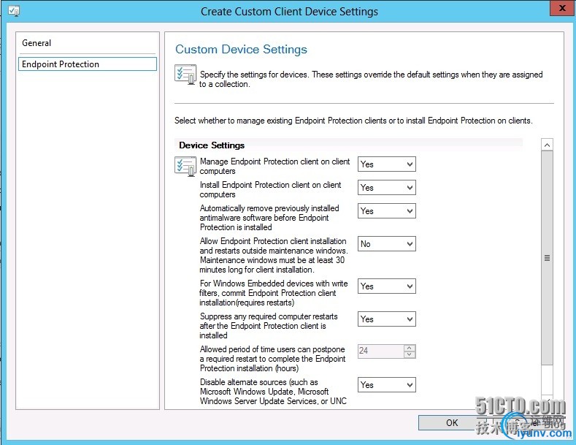
Task: Close the Create Custom Client Device Settings dialog
Action: (x=562, y=8)
